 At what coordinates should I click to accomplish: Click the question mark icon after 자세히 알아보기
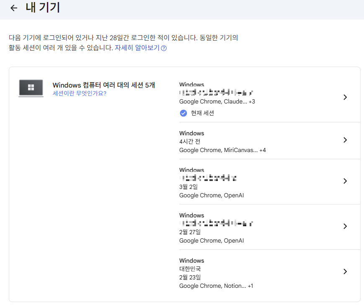164,48
